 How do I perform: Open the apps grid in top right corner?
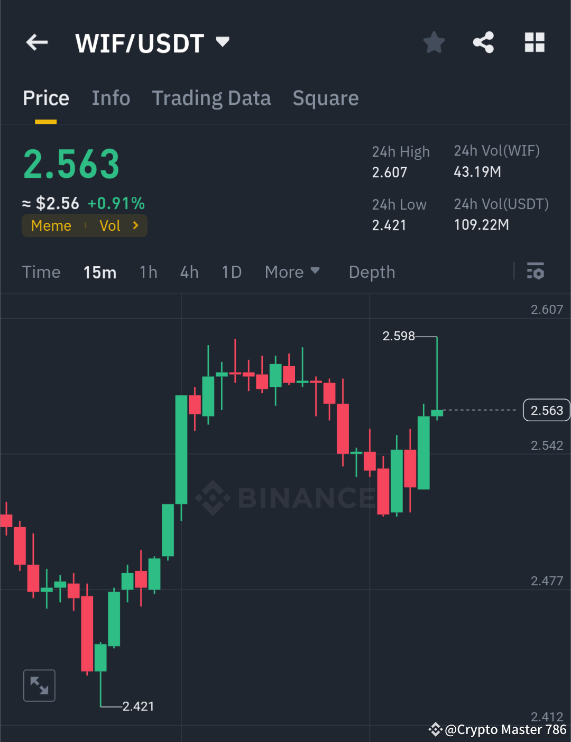pos(534,42)
